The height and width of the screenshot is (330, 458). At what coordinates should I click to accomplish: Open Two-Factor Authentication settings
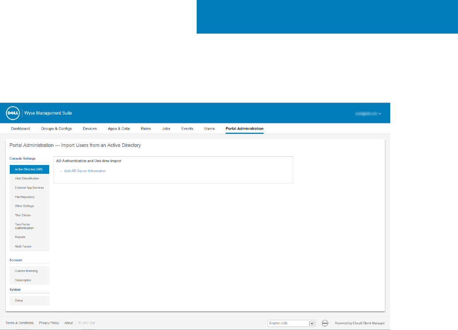coord(29,226)
